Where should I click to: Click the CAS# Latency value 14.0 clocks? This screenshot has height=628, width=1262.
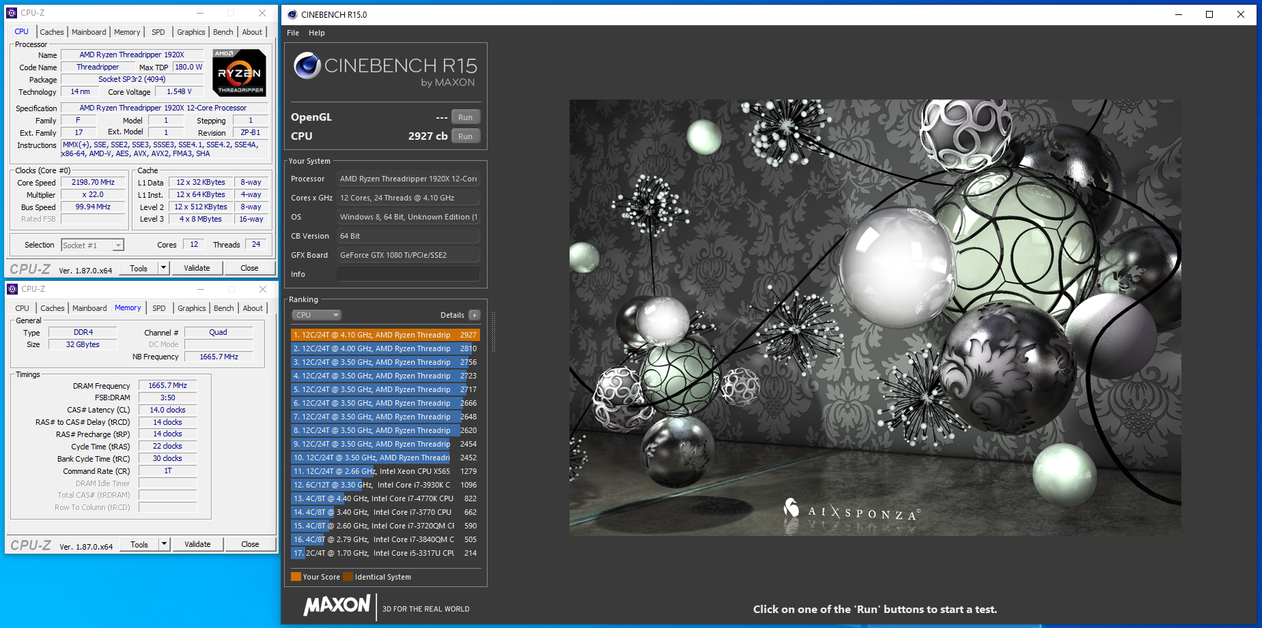pos(167,410)
